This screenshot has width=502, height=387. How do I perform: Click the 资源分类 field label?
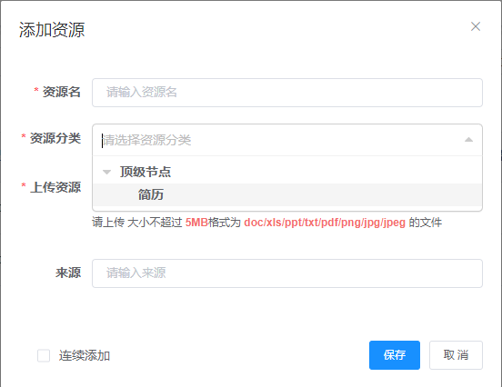click(x=55, y=138)
